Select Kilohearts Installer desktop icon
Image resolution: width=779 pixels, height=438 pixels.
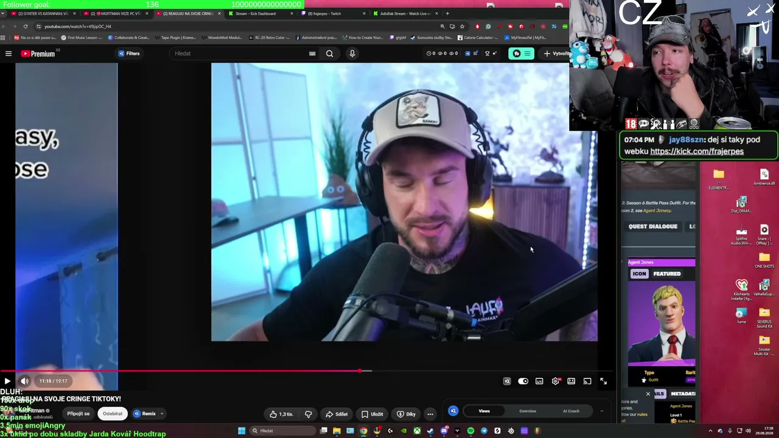tap(741, 290)
